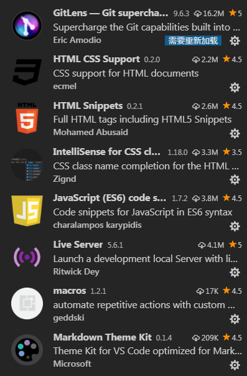The width and height of the screenshot is (247, 376).
Task: Click Live Server download cloud icon
Action: (202, 245)
